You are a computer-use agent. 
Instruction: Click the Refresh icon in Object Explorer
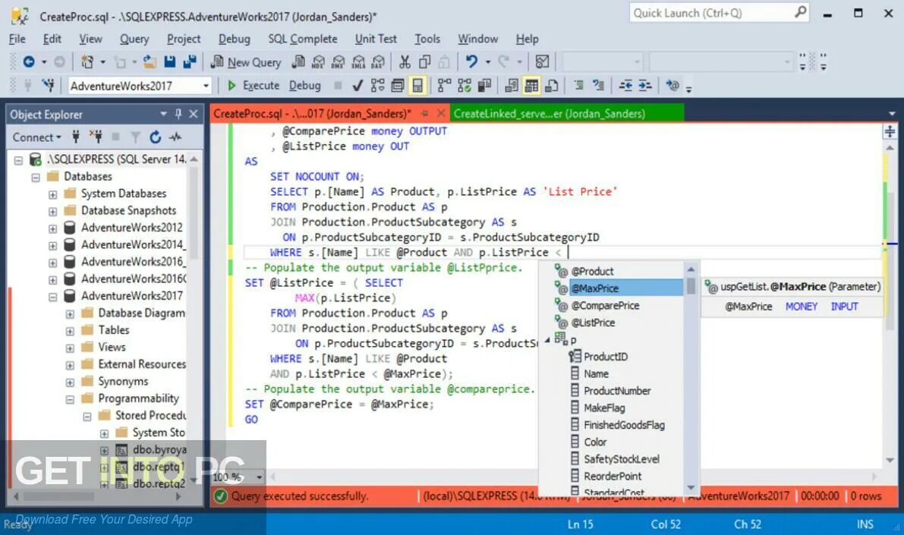pyautogui.click(x=155, y=137)
